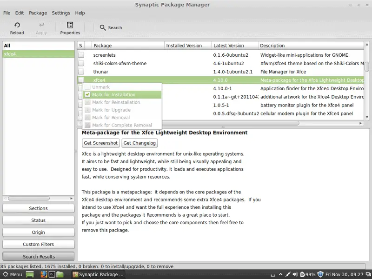Click the xfce4 package name
This screenshot has width=372, height=279.
click(99, 80)
